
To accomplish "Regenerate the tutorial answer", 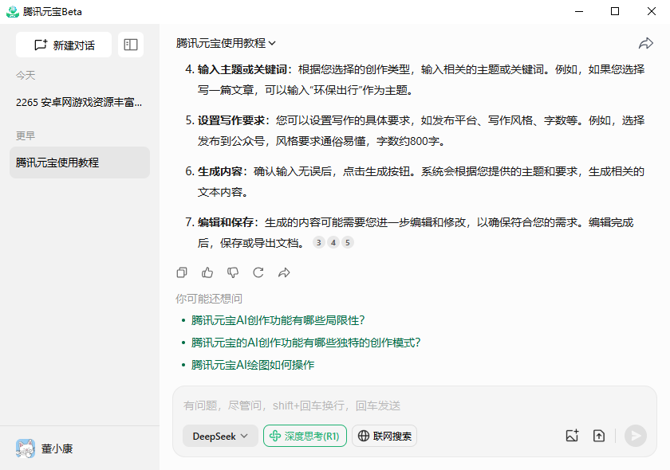I will (258, 272).
